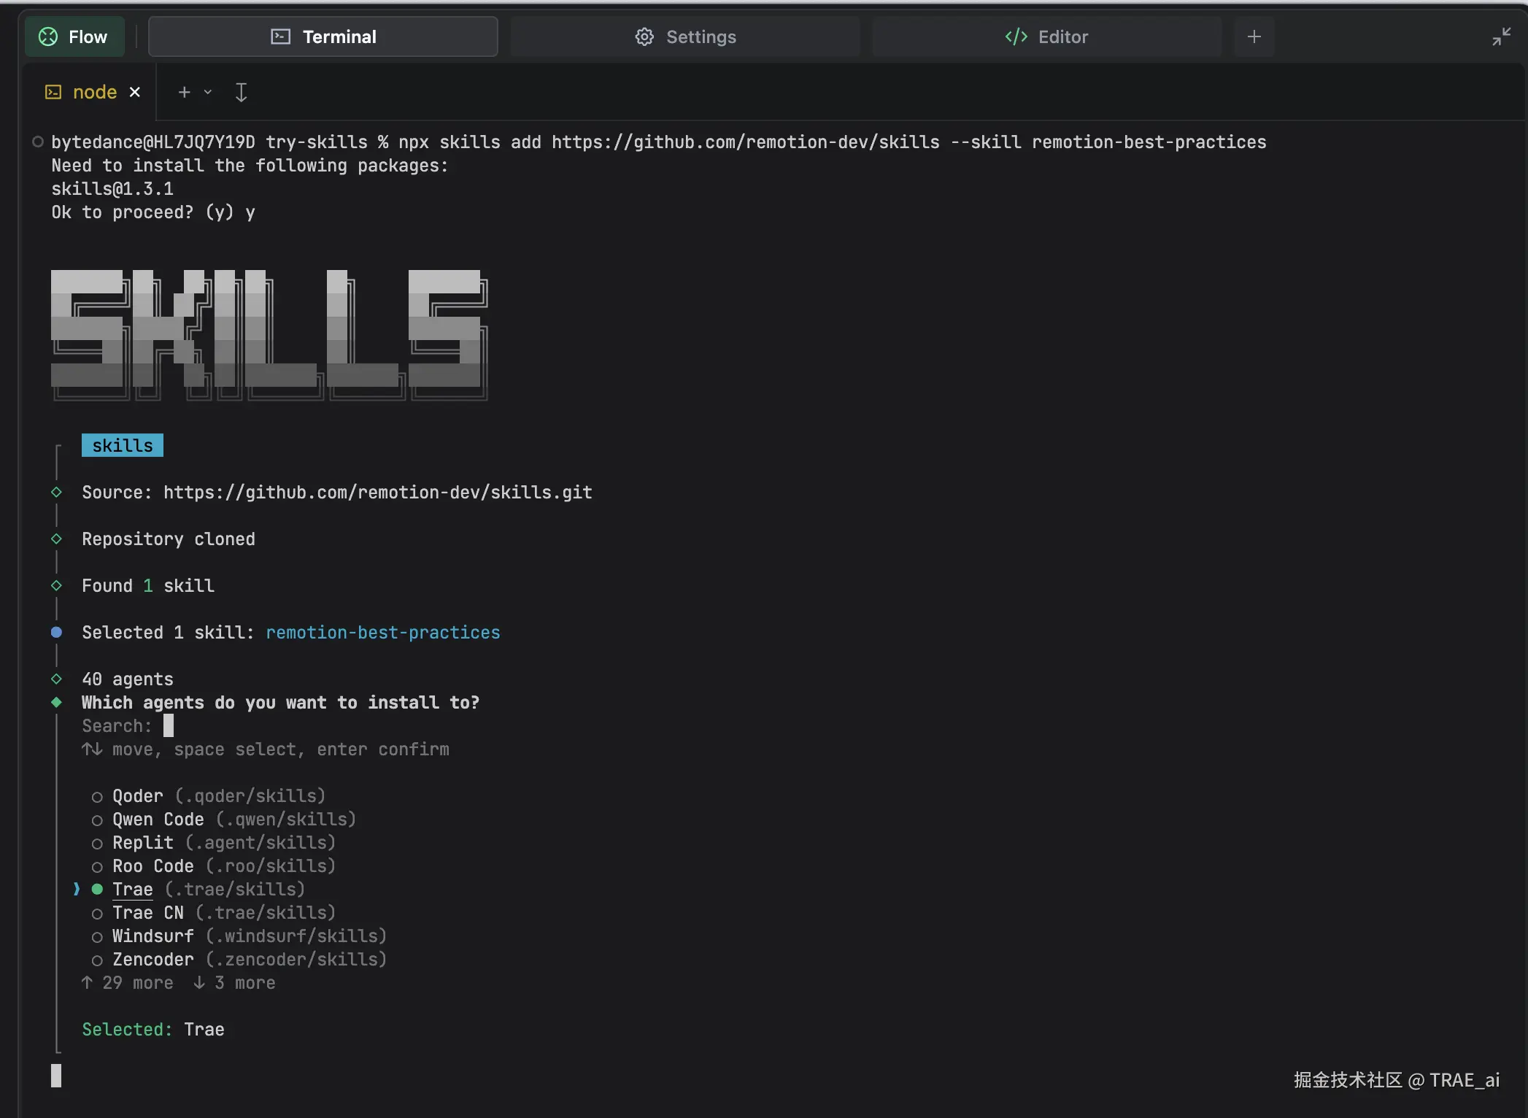
Task: Deselect the Trae agent option
Action: click(x=97, y=890)
